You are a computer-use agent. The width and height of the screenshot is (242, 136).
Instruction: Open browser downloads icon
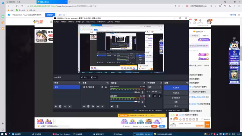(x=216, y=6)
